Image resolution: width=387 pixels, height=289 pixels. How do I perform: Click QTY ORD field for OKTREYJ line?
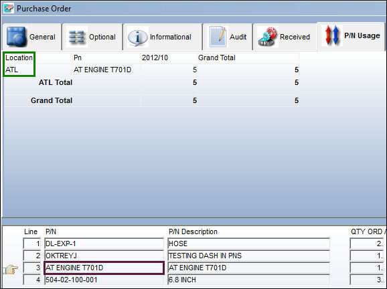point(367,256)
